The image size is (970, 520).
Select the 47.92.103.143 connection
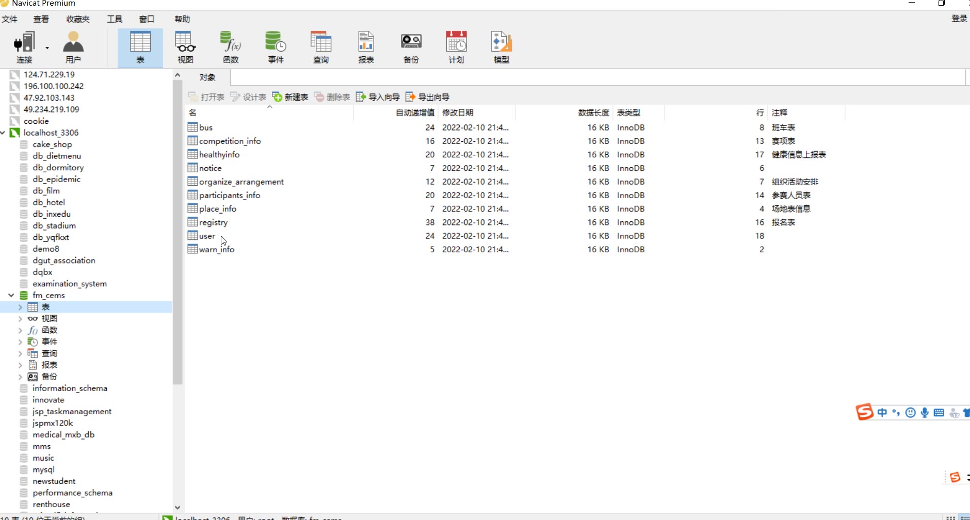[x=49, y=98]
